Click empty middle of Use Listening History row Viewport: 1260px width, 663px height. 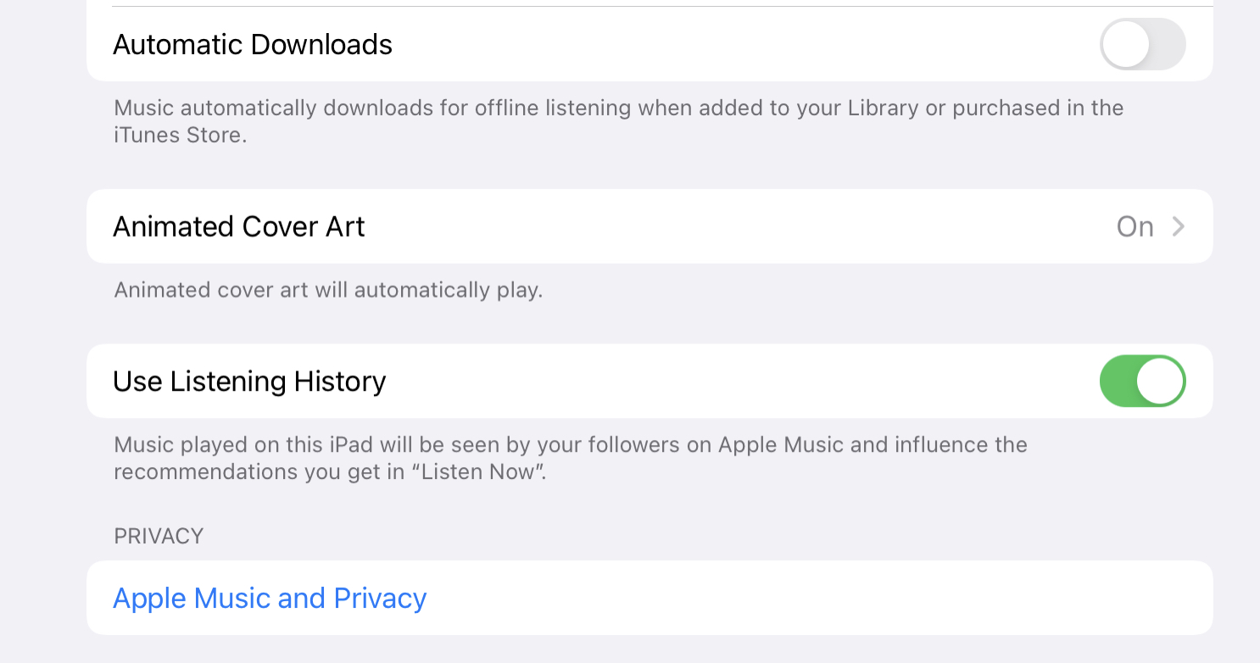(x=721, y=381)
